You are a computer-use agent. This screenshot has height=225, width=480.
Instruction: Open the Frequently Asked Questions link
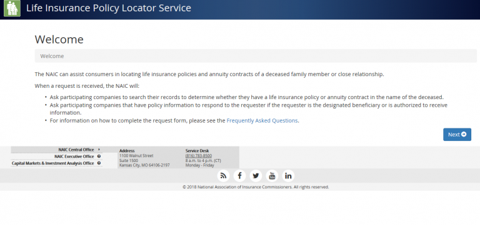click(x=262, y=120)
